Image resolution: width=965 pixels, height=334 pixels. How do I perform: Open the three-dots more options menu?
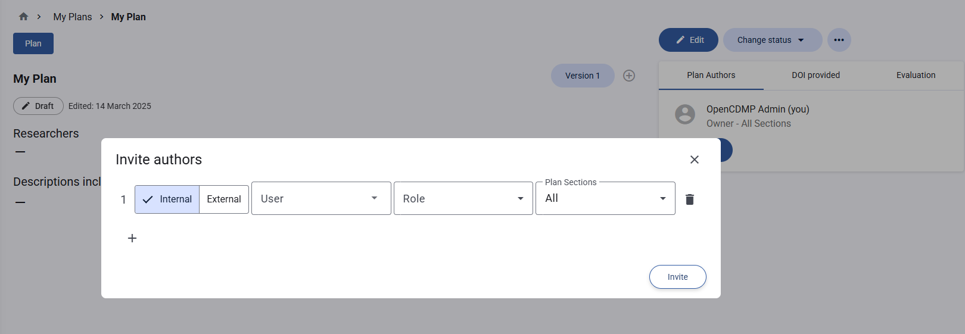pyautogui.click(x=839, y=40)
